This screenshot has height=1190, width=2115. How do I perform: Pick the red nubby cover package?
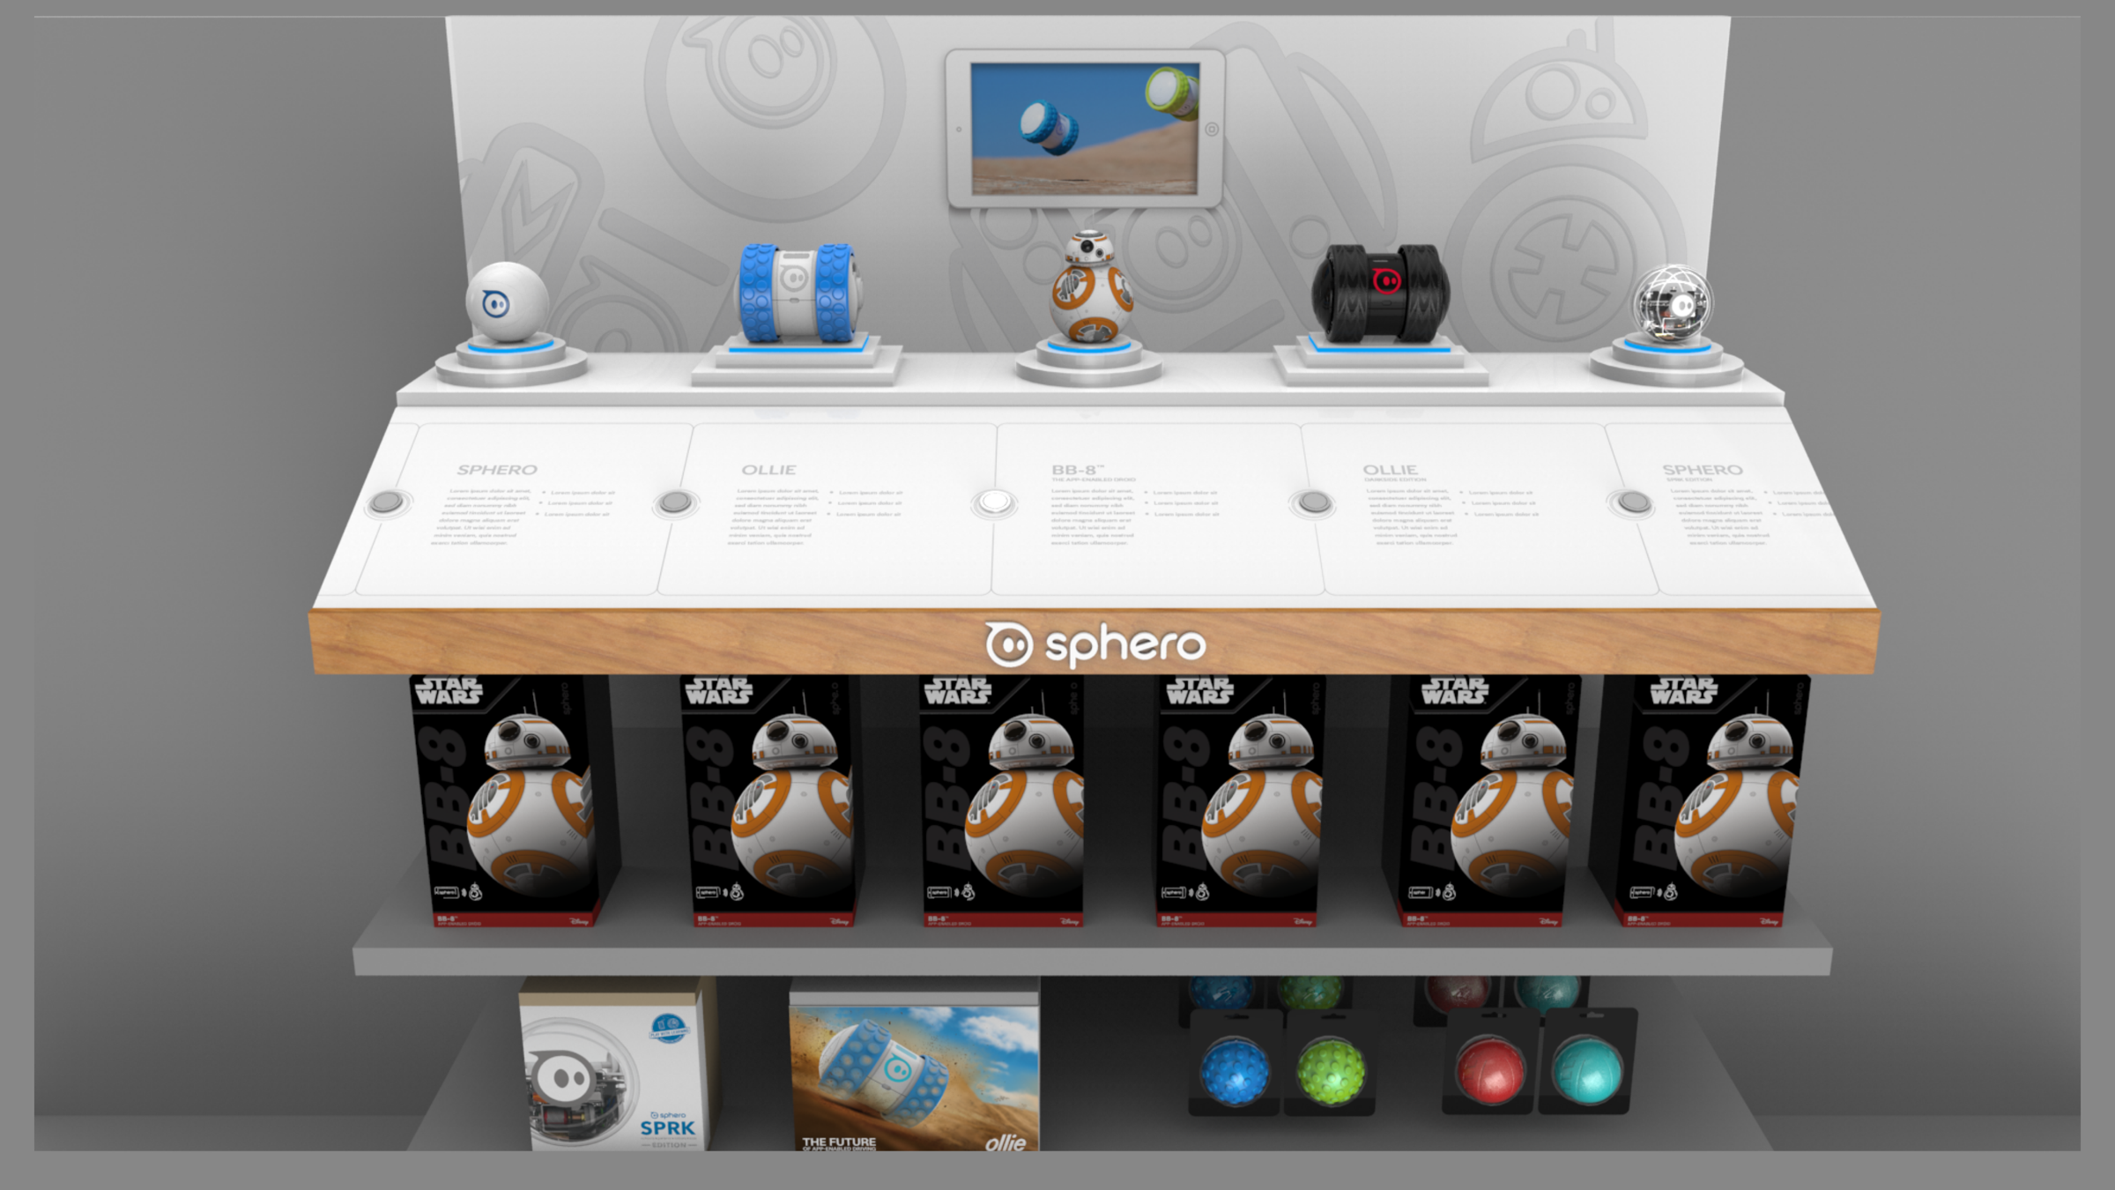point(1489,1061)
